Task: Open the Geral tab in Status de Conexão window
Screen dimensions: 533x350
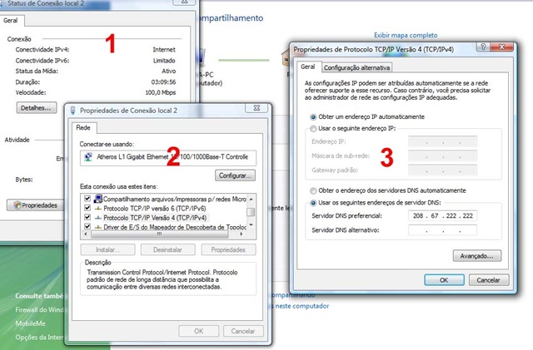Action: [x=11, y=21]
